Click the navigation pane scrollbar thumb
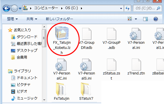Screen dimensions: 164x104 (44, 38)
